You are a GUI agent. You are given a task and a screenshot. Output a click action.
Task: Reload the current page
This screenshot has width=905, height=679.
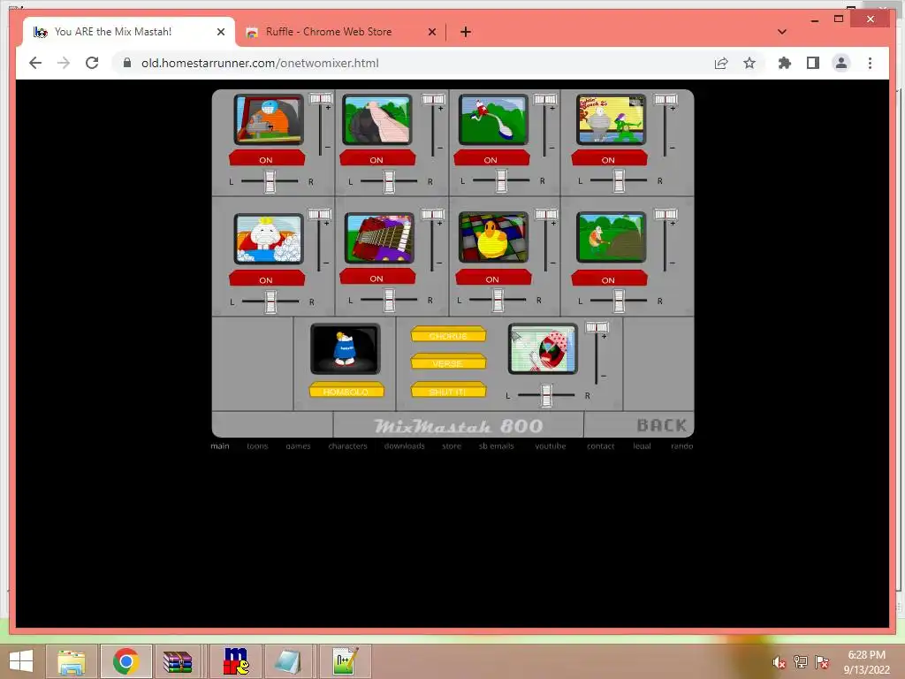tap(92, 63)
